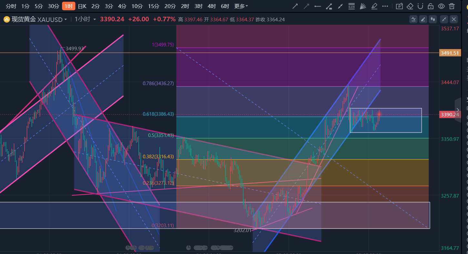
Task: Switch to the 2时 timeframe tab
Action: 185,6
